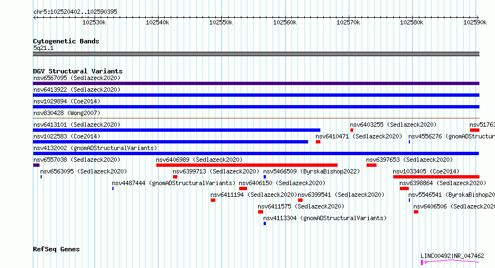Select the red bar at the right edge under nsv51763

(x=474, y=130)
